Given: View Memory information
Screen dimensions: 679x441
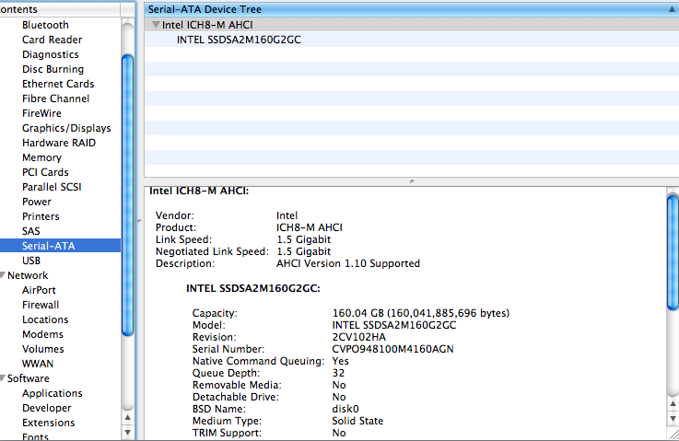Looking at the screenshot, I should click(x=41, y=157).
